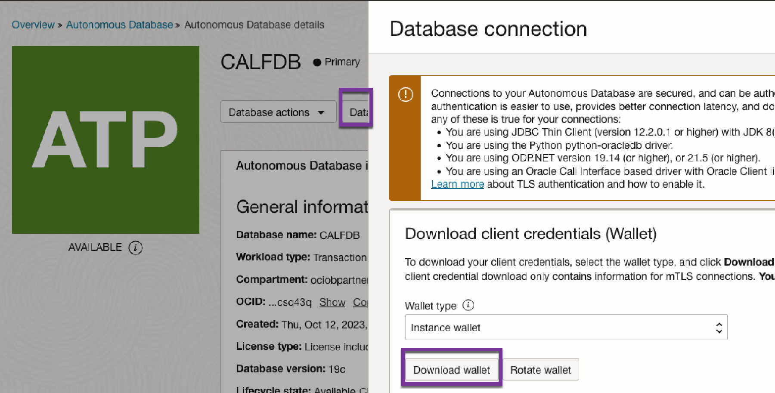Open the AVAILABLE status info icon

136,248
